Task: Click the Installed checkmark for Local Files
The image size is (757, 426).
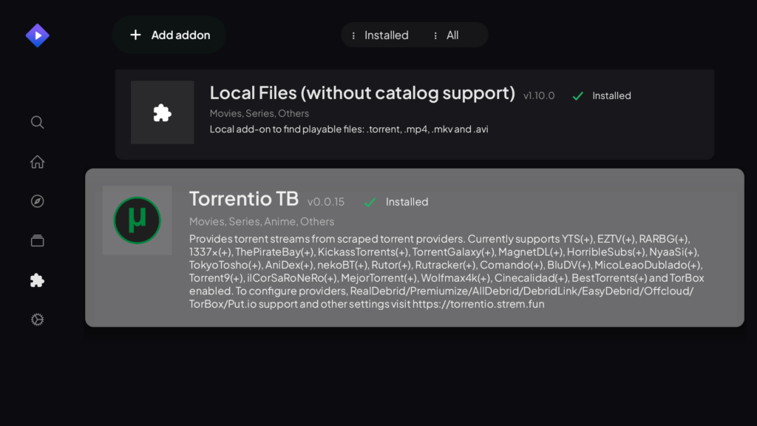Action: click(578, 95)
